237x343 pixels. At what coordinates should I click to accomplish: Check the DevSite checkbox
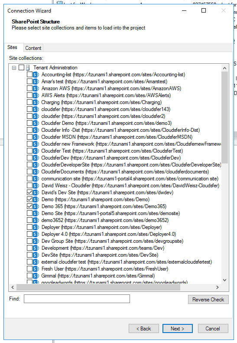[x=29, y=255]
